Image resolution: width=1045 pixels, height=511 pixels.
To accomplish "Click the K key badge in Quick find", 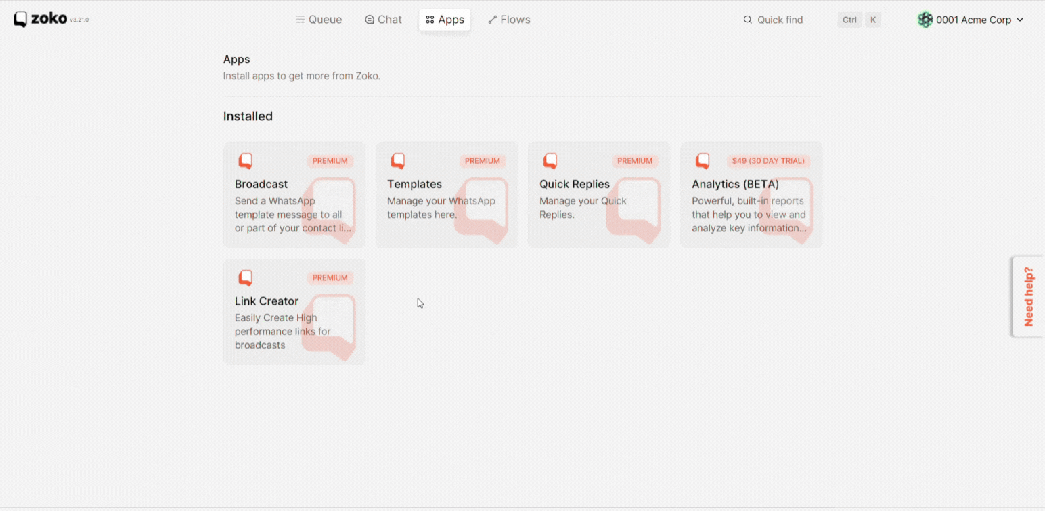I will click(873, 20).
